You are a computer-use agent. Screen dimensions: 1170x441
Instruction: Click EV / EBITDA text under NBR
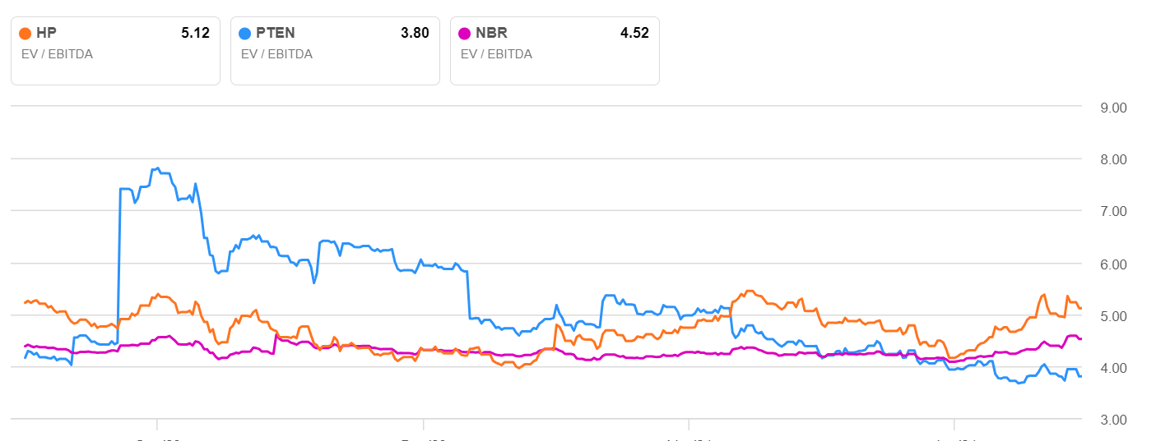496,54
